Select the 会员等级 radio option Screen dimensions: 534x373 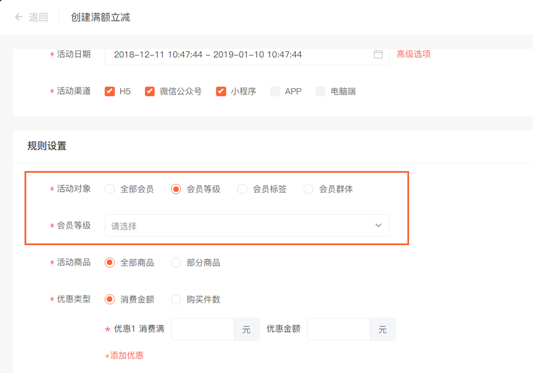[x=176, y=189]
